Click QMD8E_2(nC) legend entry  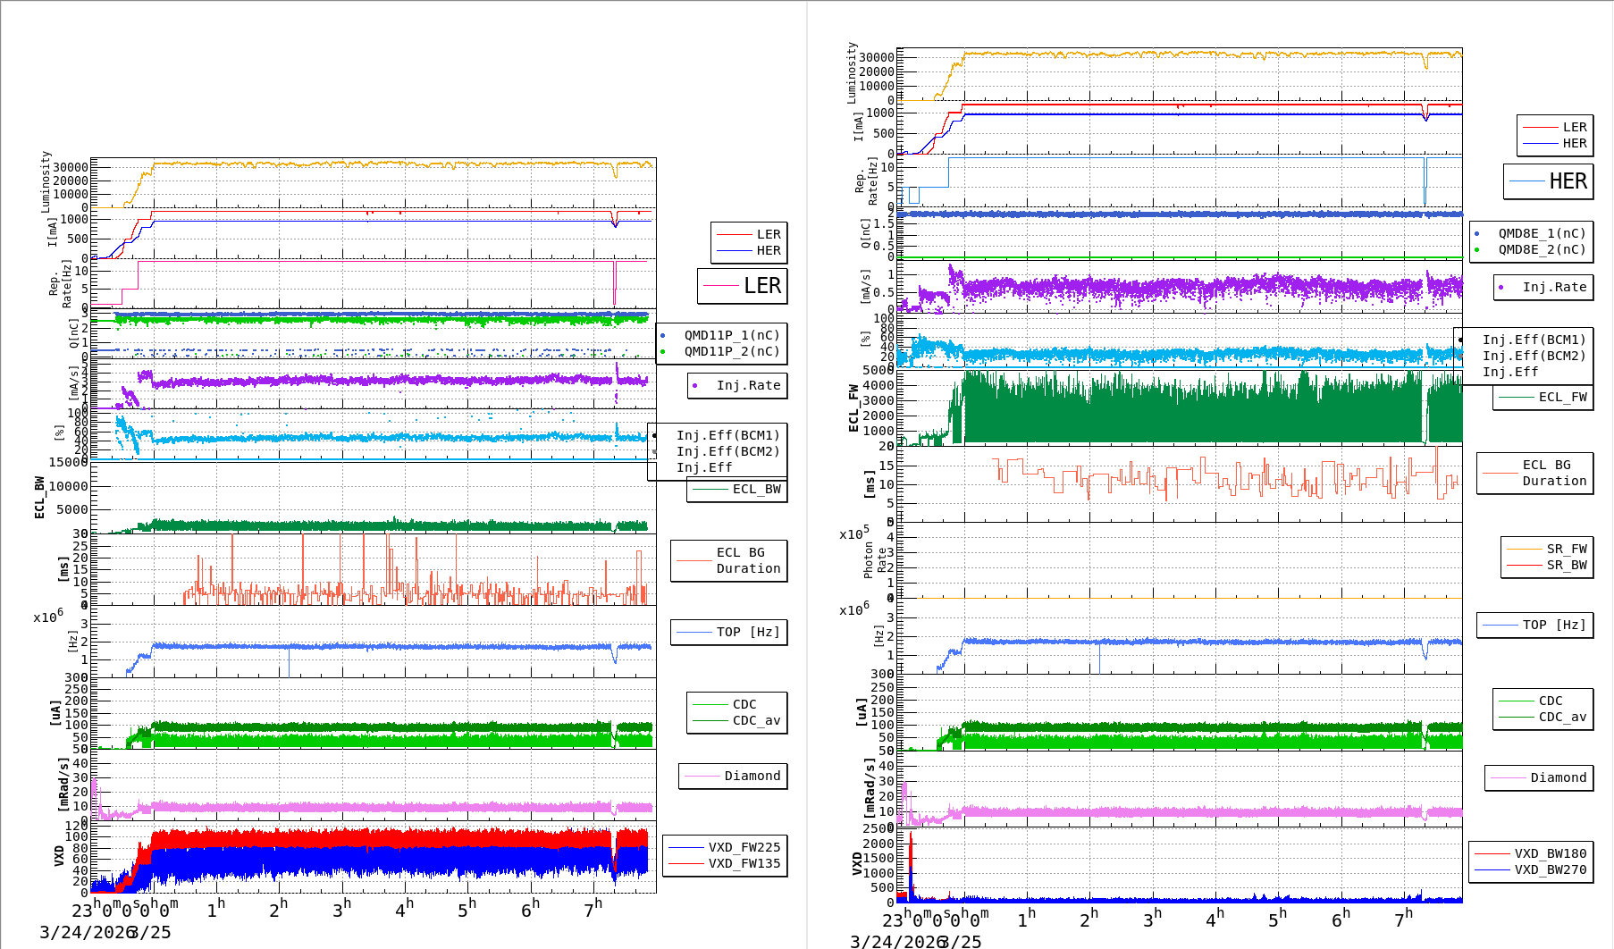[x=1541, y=249]
